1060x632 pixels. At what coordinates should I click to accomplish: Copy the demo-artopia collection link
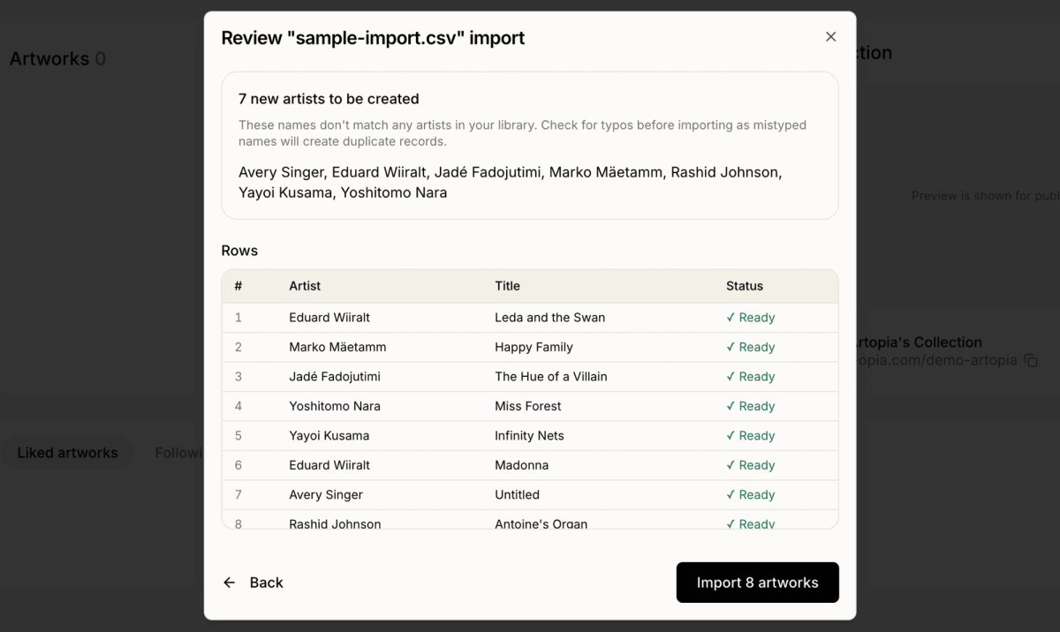tap(1031, 360)
